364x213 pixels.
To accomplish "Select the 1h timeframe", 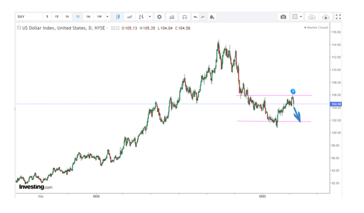I will [x=67, y=17].
